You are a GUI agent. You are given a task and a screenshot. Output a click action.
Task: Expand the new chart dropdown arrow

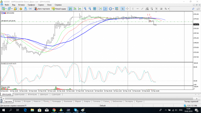[6, 9]
